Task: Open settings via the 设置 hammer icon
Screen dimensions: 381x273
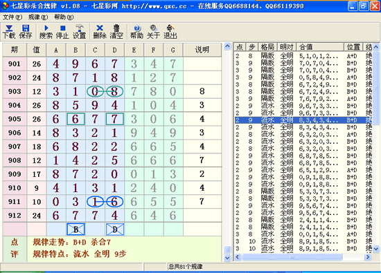Action: coord(79,32)
